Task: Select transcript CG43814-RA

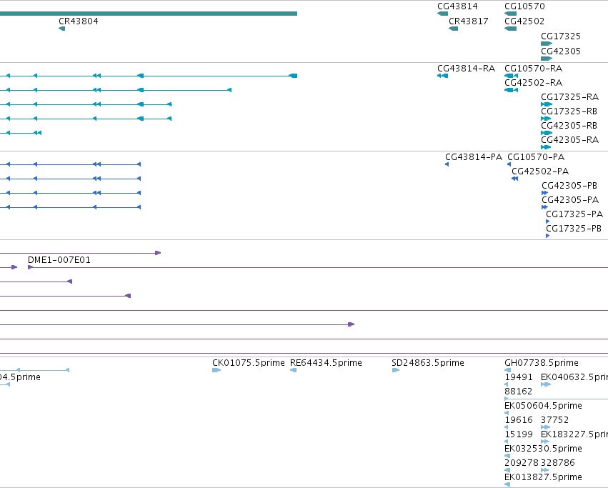Action: click(466, 69)
